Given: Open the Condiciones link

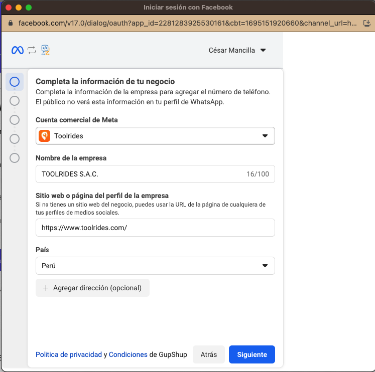Looking at the screenshot, I should [x=128, y=354].
